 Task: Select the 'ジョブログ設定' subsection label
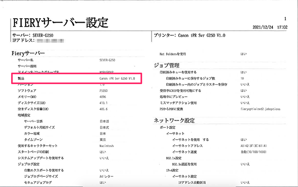click(28, 164)
